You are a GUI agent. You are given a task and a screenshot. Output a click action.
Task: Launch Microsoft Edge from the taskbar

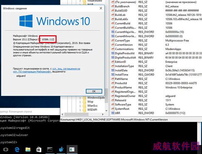point(17,149)
